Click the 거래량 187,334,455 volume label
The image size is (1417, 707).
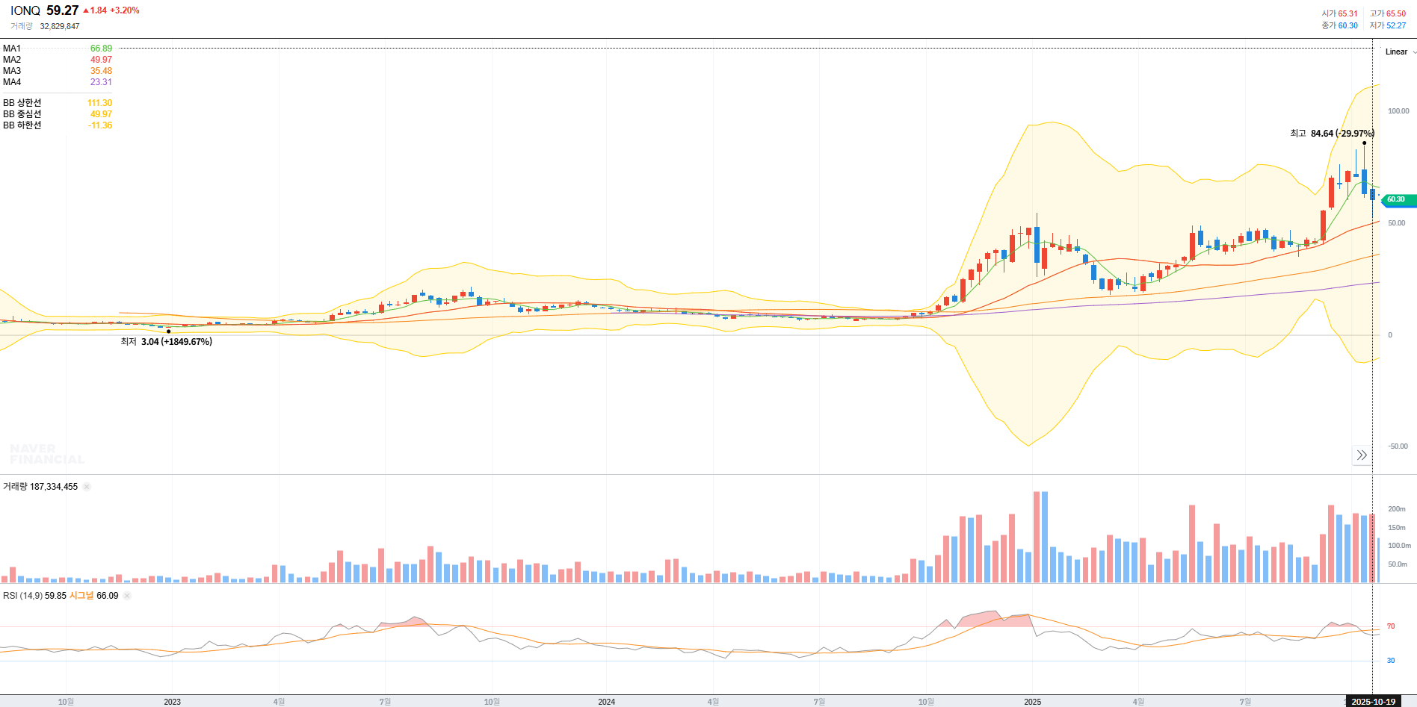(40, 487)
